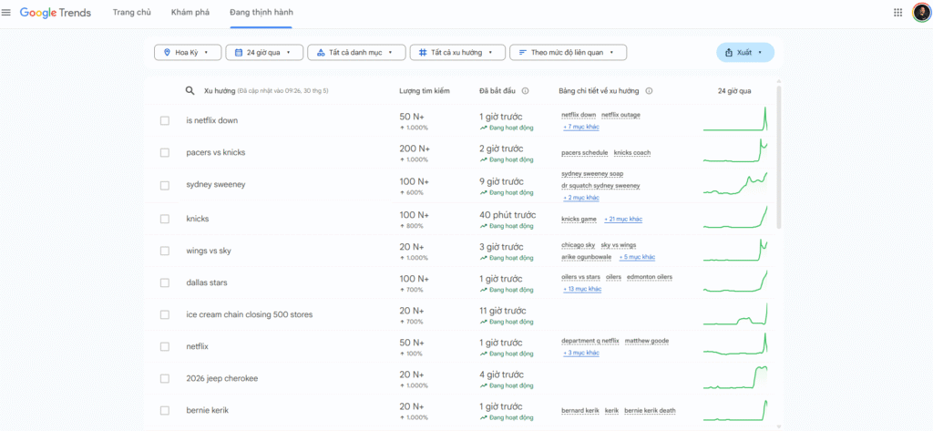Screen dimensions: 933x431
Task: Open the dallas stars trend title
Action: [x=207, y=282]
